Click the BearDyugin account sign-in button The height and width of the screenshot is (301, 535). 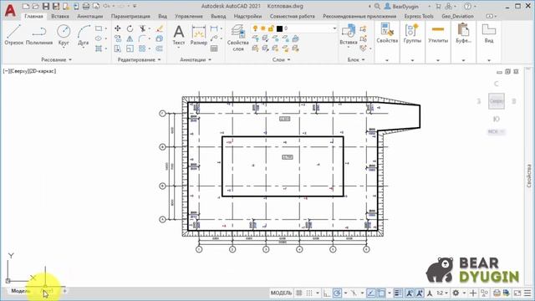tap(401, 6)
